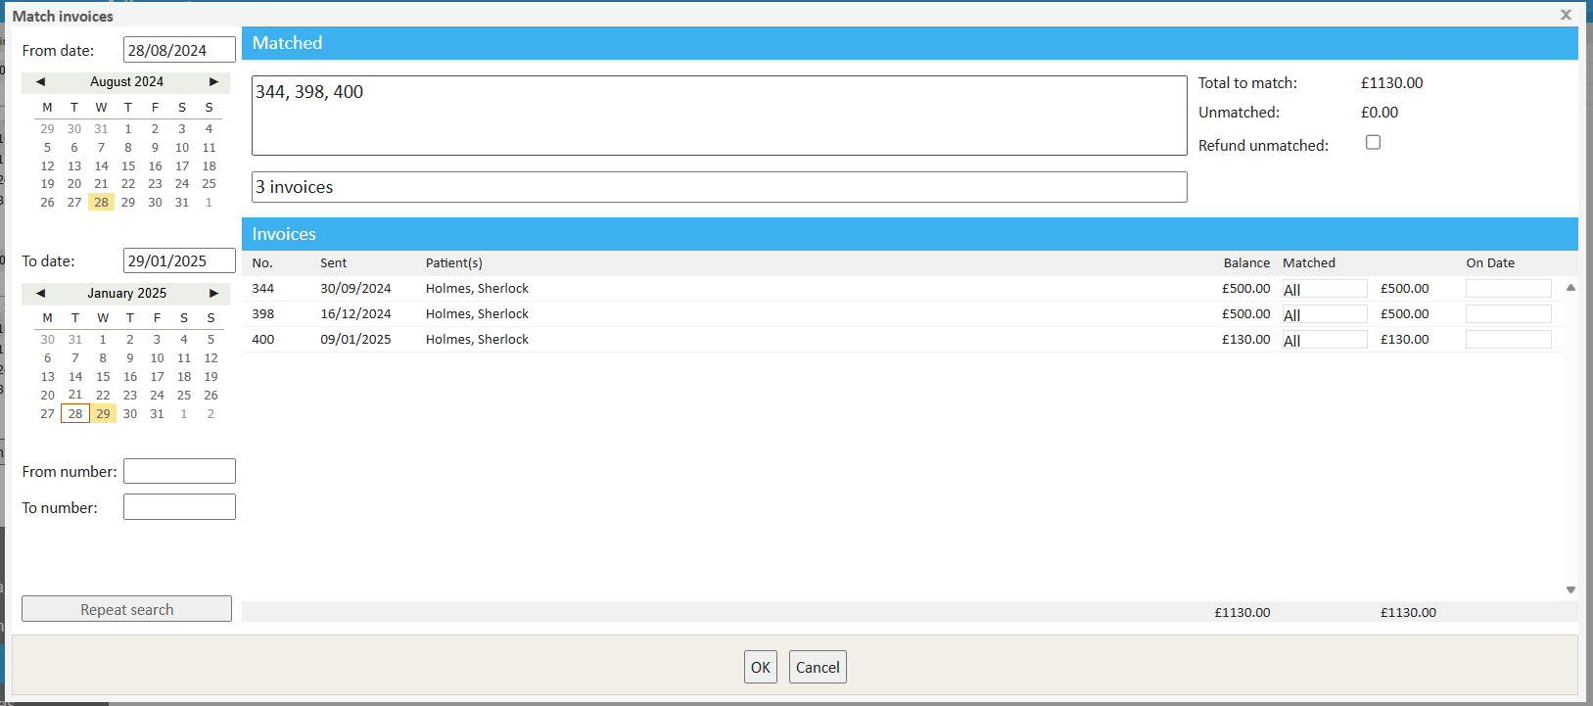
Task: Focus the From number input
Action: coord(179,471)
